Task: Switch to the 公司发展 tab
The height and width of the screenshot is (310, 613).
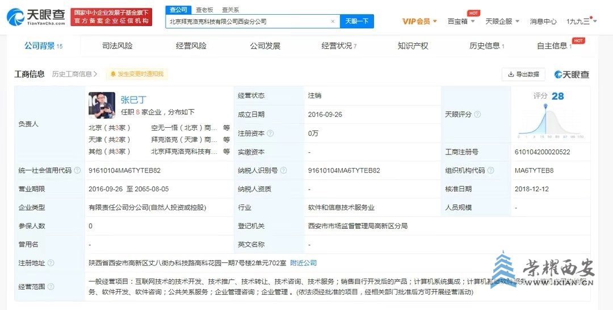Action: (265, 46)
